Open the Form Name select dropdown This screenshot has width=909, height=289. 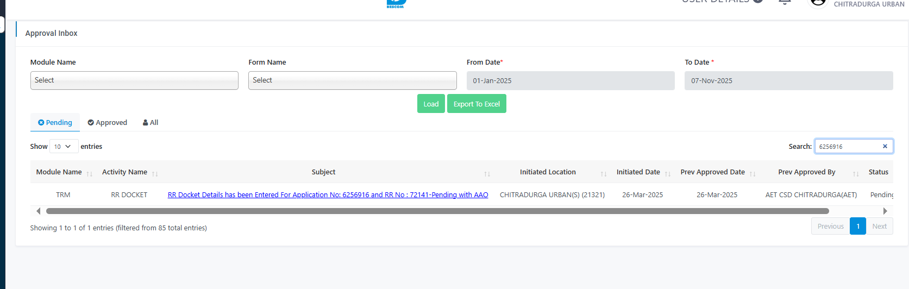(x=353, y=80)
